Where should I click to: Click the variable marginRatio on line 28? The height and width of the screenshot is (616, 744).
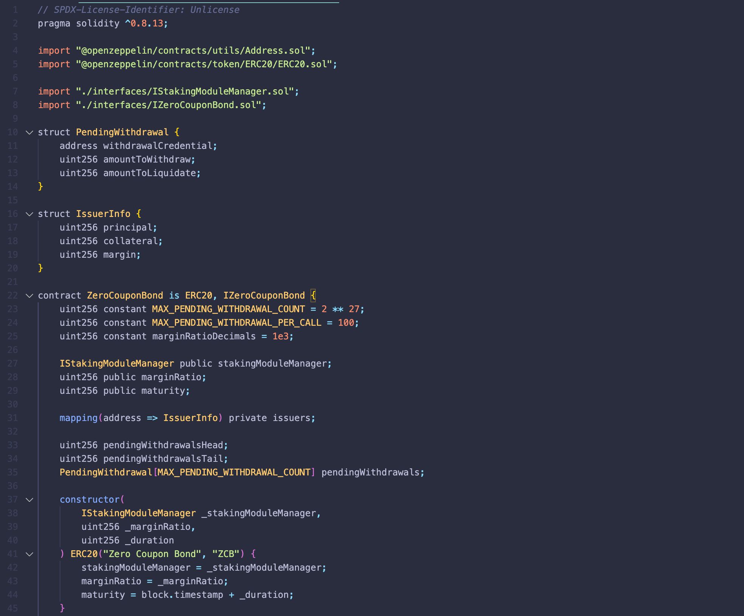(171, 377)
